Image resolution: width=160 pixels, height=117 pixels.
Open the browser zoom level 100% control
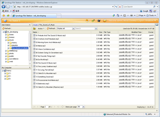pos(150,114)
